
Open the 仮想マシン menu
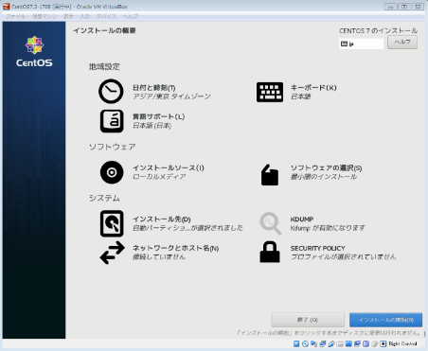[45, 16]
